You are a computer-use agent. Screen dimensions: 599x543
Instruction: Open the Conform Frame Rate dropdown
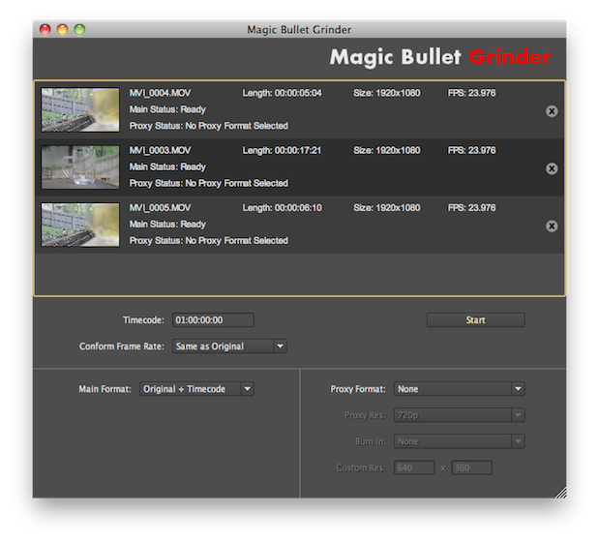[x=229, y=347]
